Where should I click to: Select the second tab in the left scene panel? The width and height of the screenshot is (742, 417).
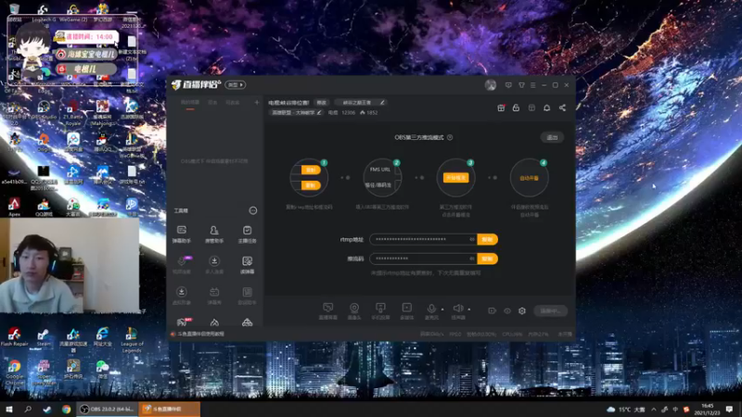pyautogui.click(x=213, y=103)
